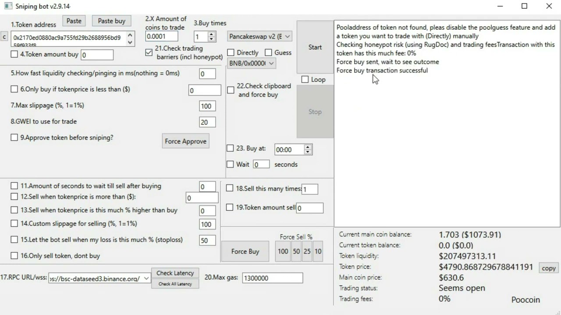This screenshot has width=561, height=315.
Task: Click the small 'c' button beside token address
Action: pos(4,37)
